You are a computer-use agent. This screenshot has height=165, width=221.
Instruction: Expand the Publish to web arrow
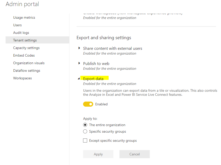point(79,63)
